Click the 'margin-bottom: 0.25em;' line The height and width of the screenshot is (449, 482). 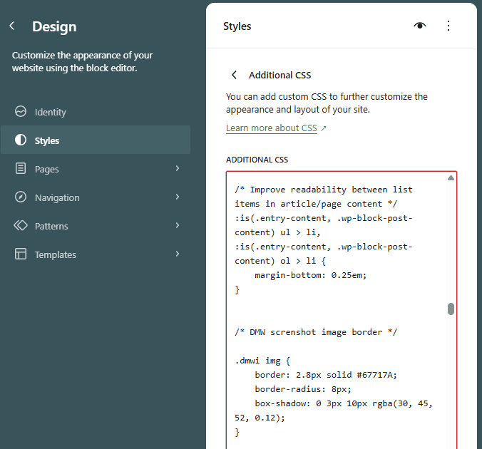point(310,275)
